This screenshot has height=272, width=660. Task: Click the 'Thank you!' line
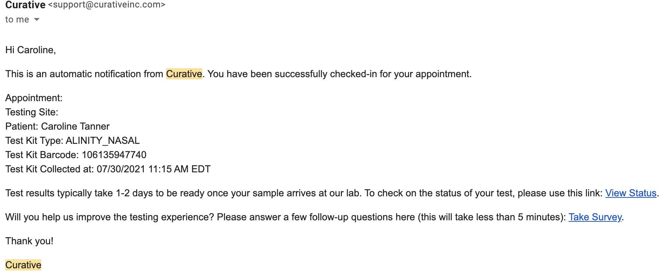(29, 241)
